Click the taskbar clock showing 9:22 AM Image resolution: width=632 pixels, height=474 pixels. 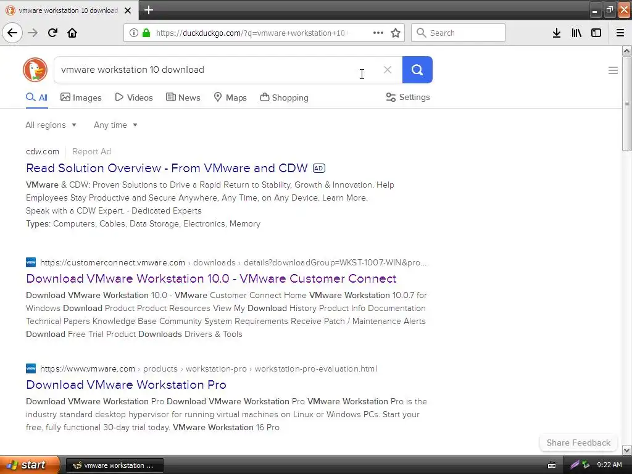[609, 465]
